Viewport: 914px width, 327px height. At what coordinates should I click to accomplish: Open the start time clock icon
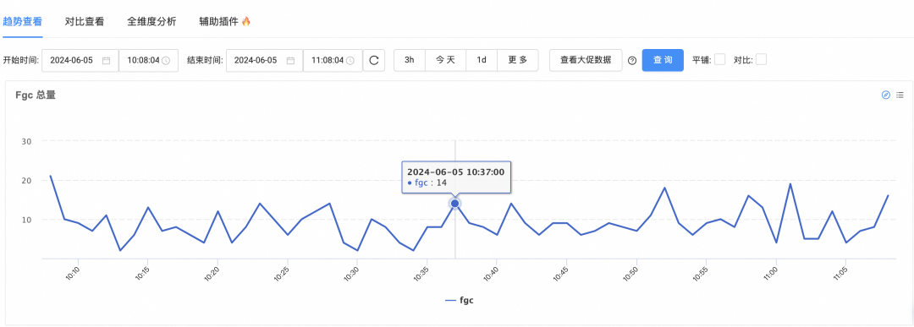click(166, 61)
